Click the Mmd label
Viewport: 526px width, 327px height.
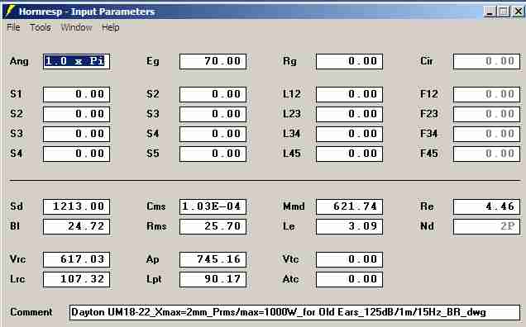294,206
